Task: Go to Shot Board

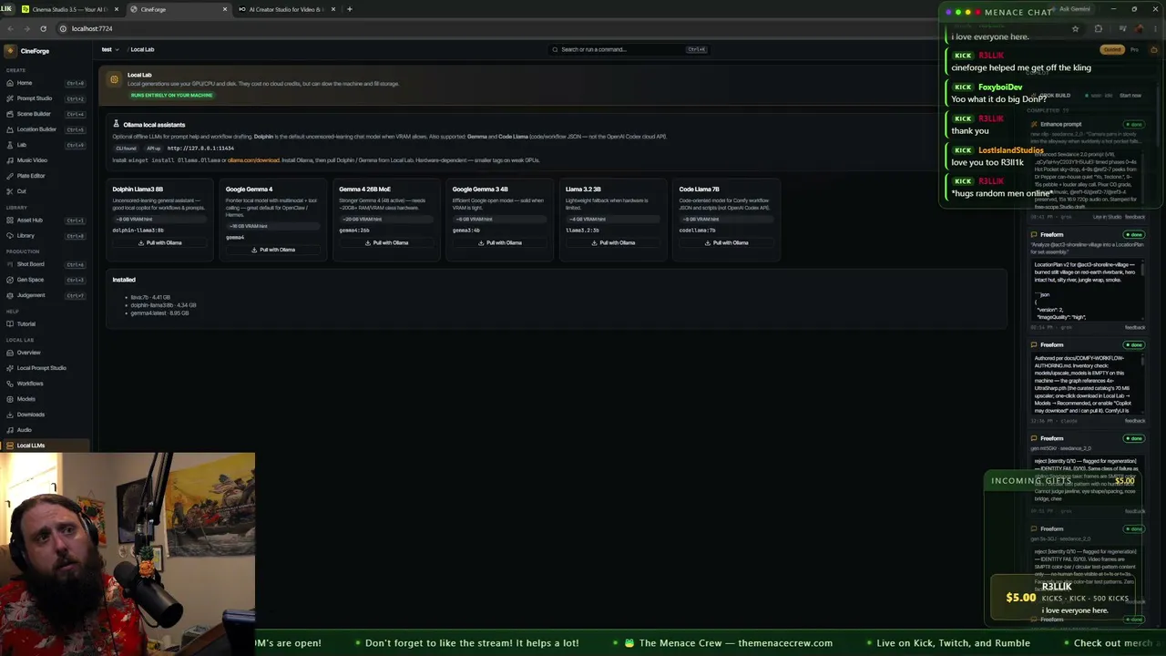Action: [44, 264]
